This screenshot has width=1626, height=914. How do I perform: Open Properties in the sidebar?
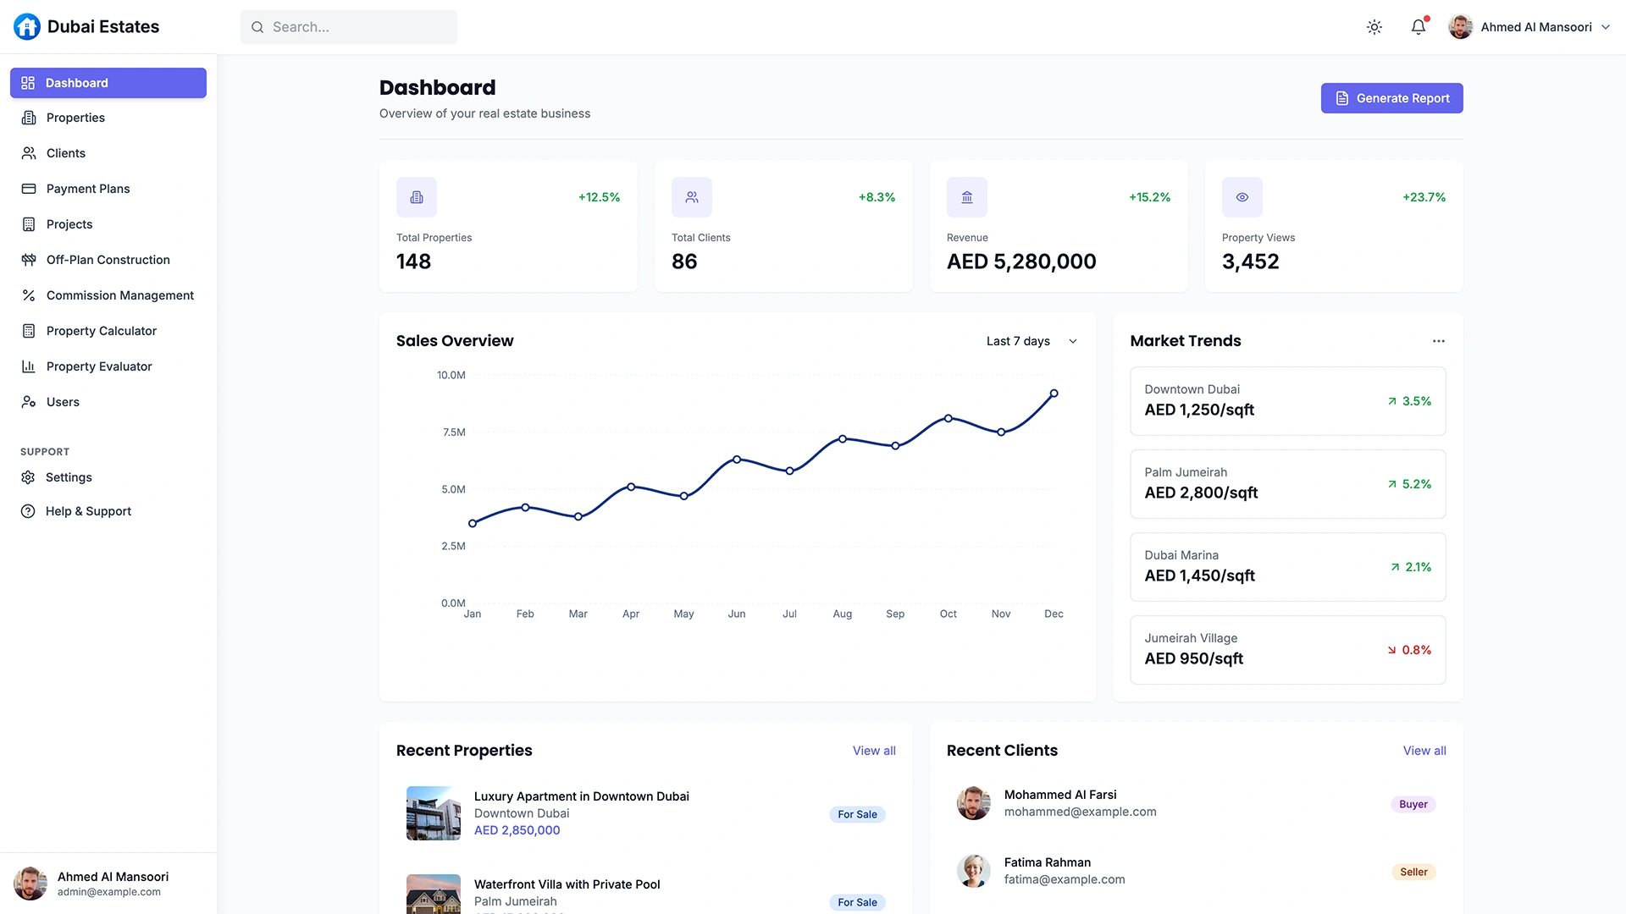108,118
